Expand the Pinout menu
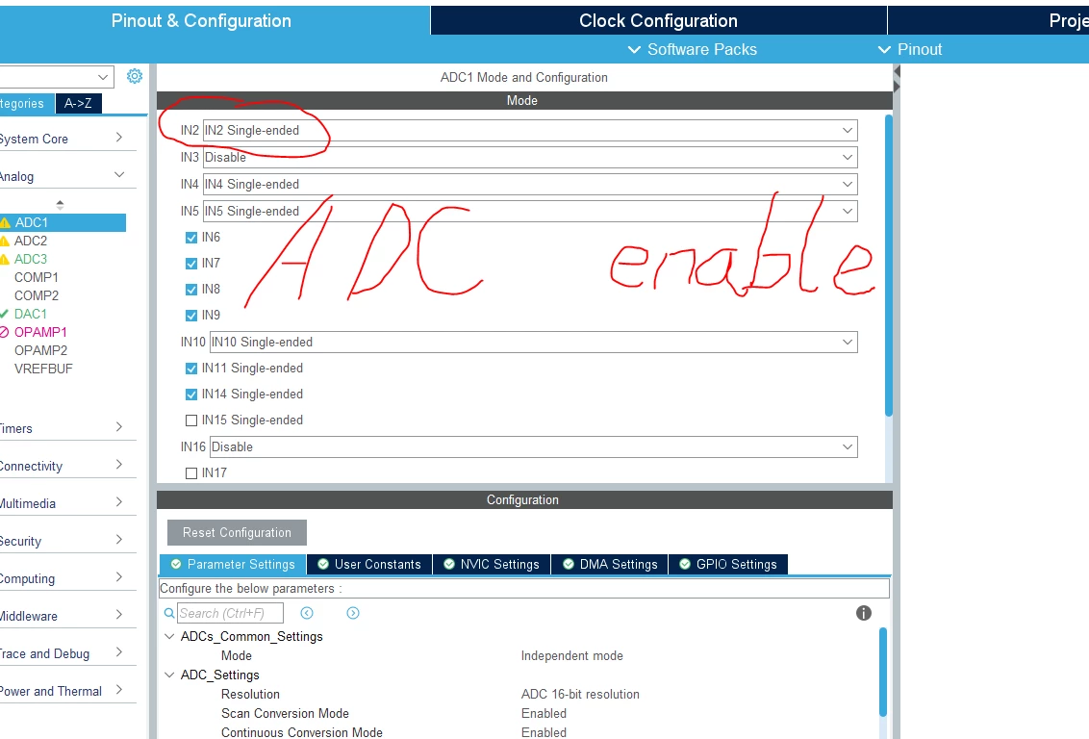This screenshot has width=1089, height=739. 910,49
